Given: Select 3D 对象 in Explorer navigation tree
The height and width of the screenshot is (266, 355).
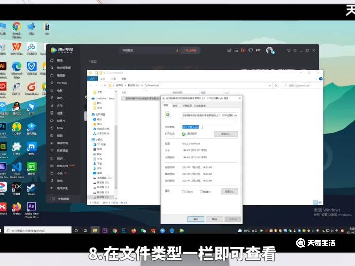Looking at the screenshot, I should pyautogui.click(x=99, y=144).
